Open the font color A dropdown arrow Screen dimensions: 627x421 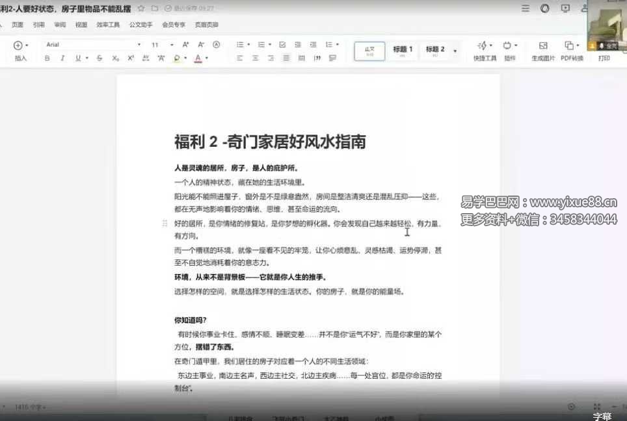207,58
